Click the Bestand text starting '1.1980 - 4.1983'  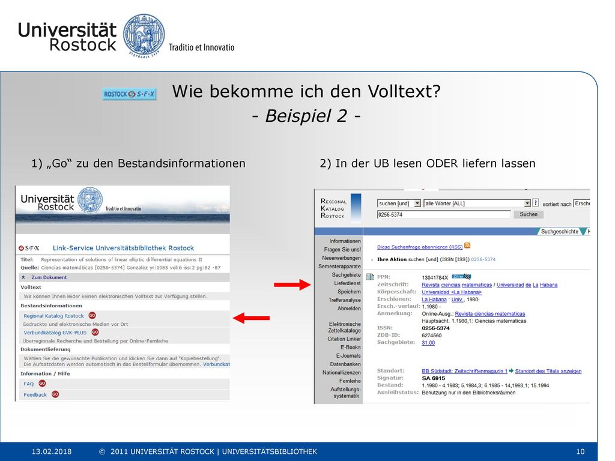tap(485, 385)
